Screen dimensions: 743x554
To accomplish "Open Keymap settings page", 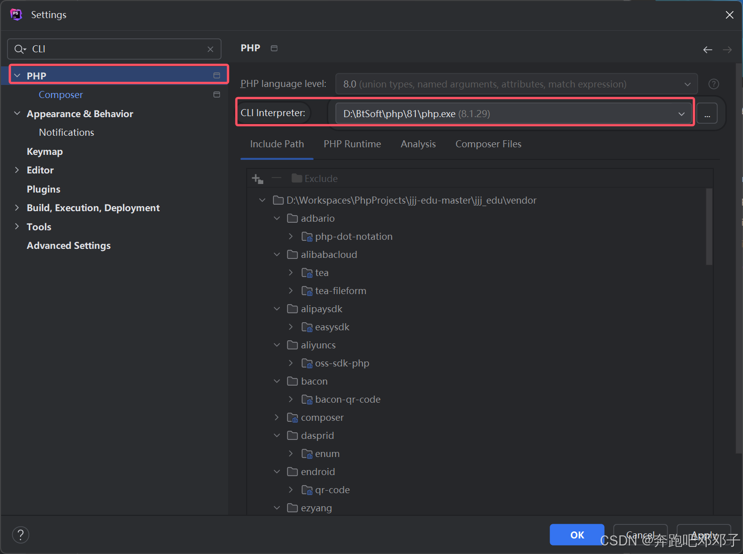I will pos(45,151).
